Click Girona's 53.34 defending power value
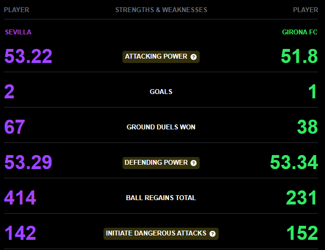The height and width of the screenshot is (250, 325). point(294,162)
